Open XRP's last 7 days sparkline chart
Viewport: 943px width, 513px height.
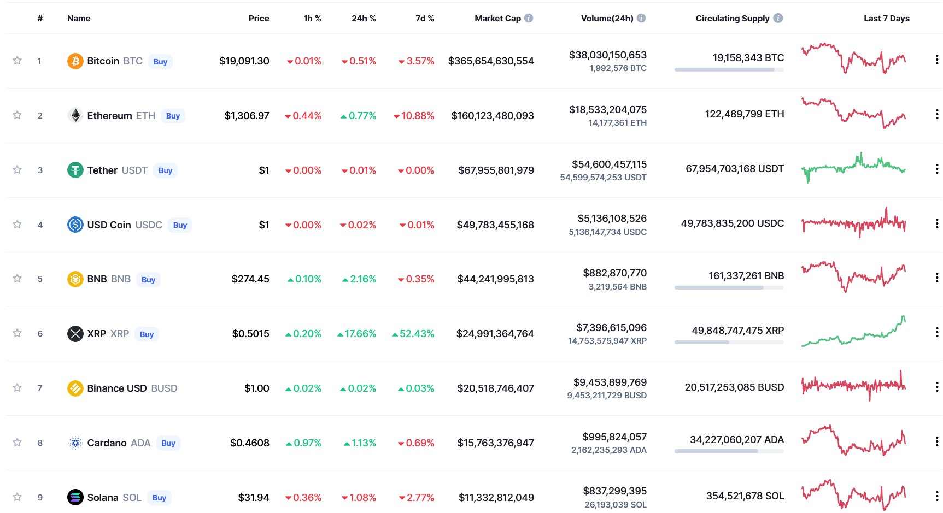coord(853,331)
